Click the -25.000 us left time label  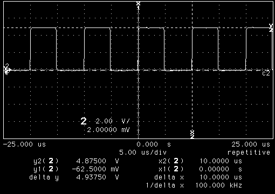coord(24,144)
